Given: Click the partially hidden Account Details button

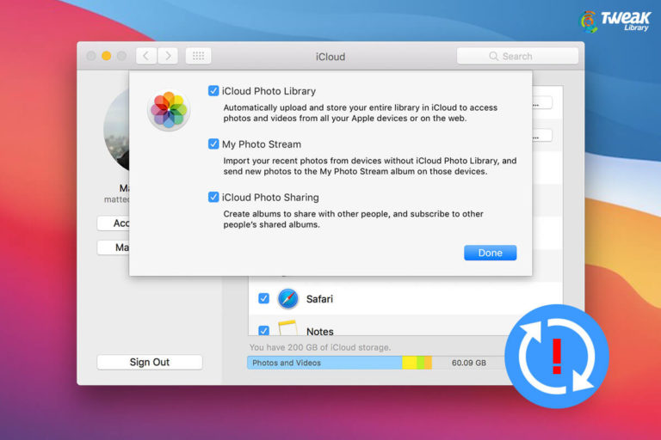Looking at the screenshot, I should coord(114,223).
